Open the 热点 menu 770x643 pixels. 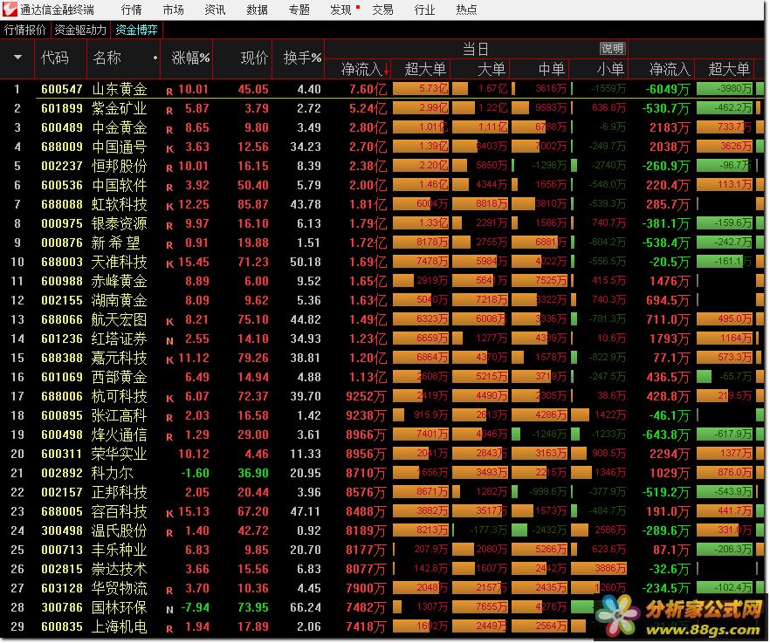466,10
